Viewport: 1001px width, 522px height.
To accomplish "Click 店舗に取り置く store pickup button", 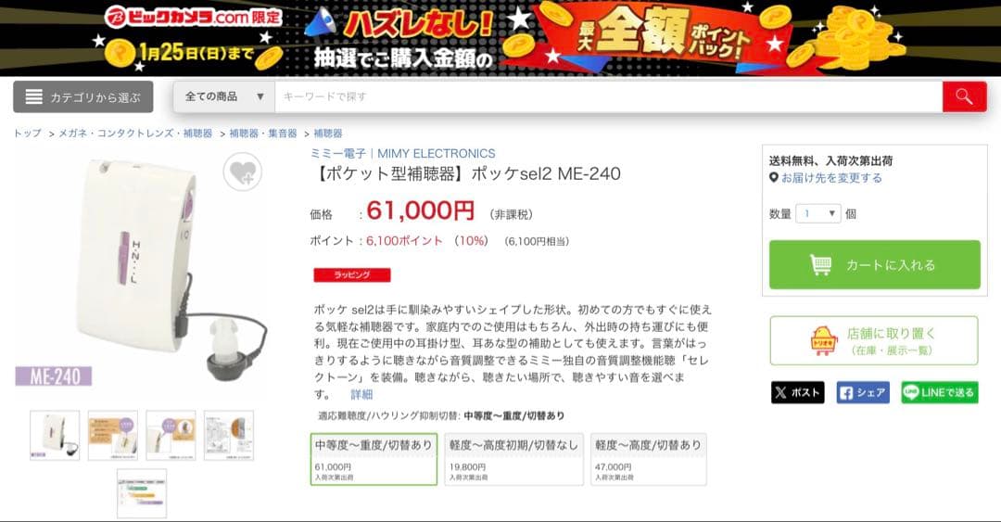I will pos(874,340).
